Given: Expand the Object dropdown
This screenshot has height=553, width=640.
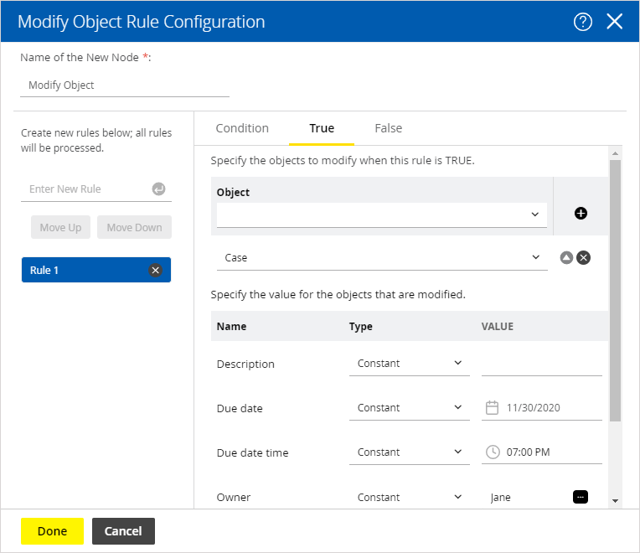Looking at the screenshot, I should (x=382, y=214).
